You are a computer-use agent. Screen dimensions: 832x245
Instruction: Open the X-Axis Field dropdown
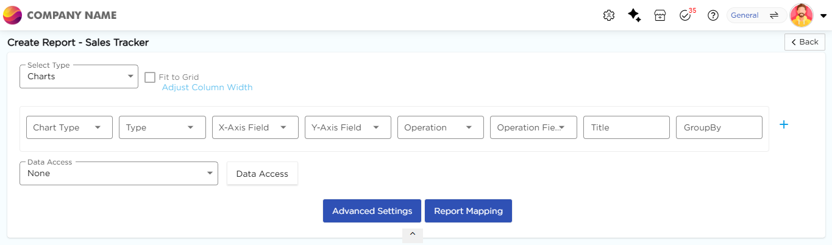coord(255,128)
